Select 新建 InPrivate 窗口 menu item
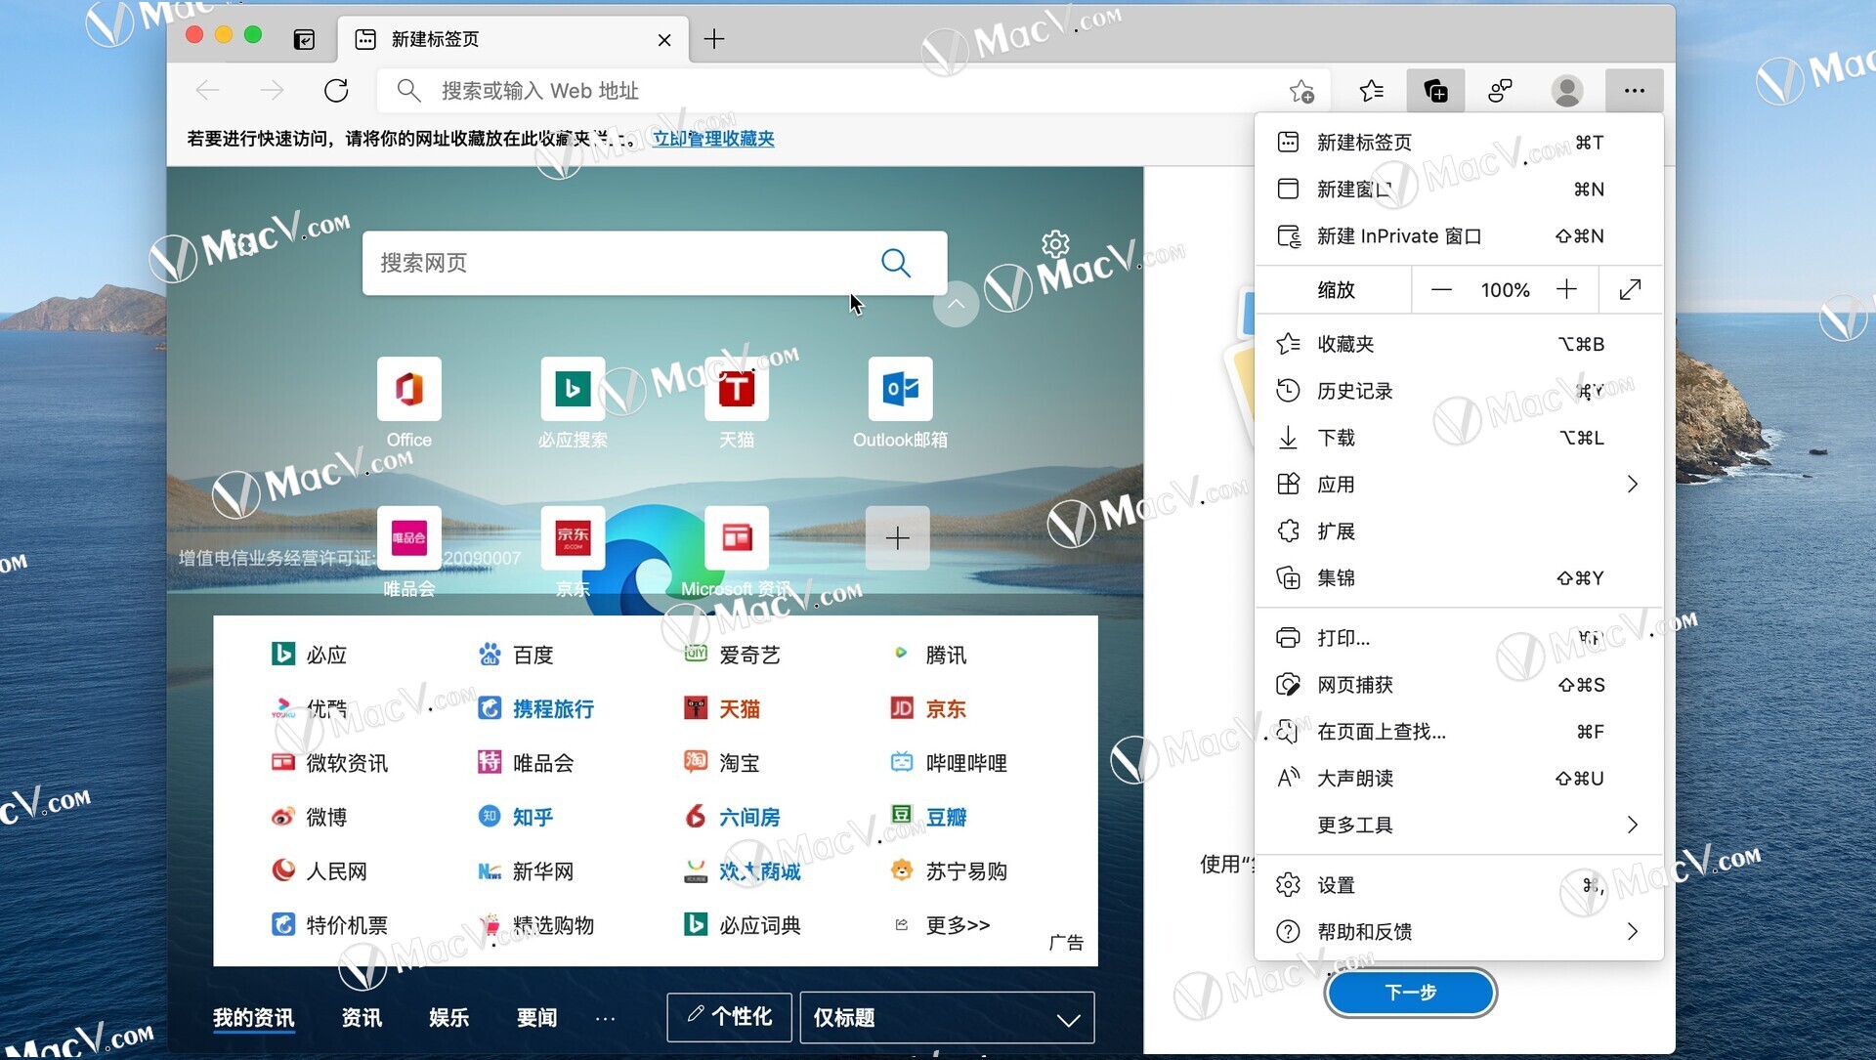 (x=1459, y=236)
